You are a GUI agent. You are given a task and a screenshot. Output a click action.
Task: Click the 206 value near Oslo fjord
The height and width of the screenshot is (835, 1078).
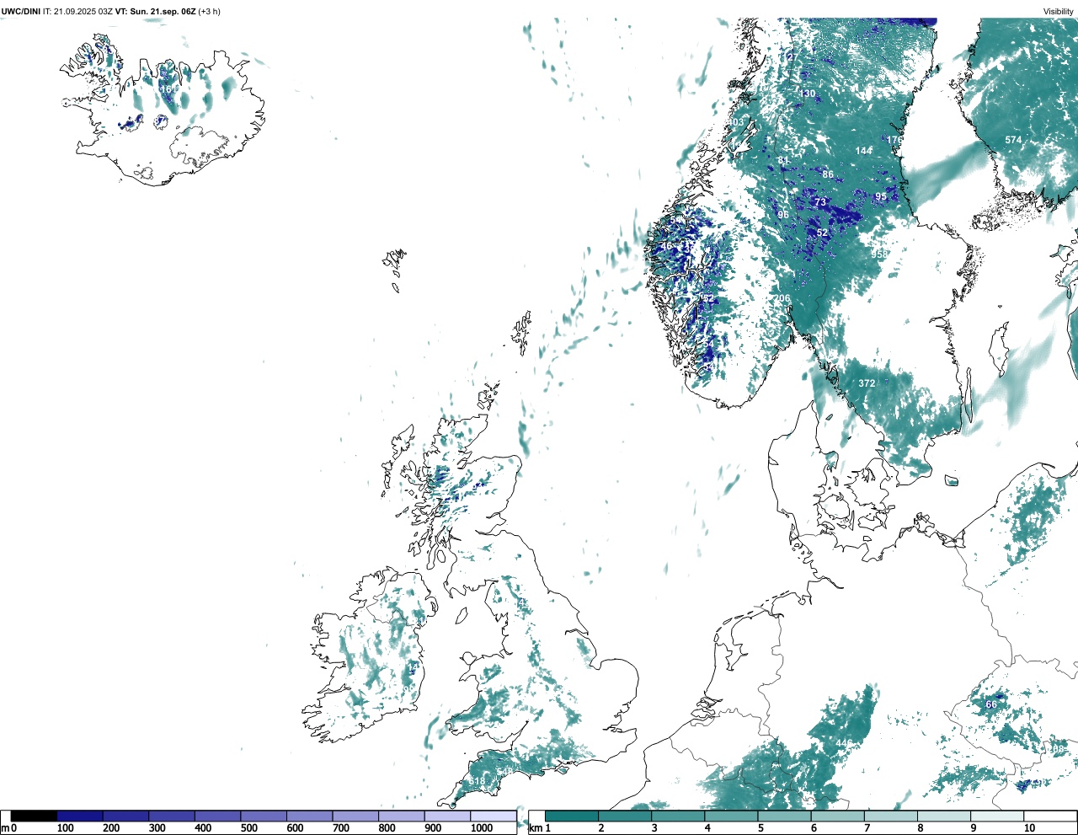click(782, 299)
